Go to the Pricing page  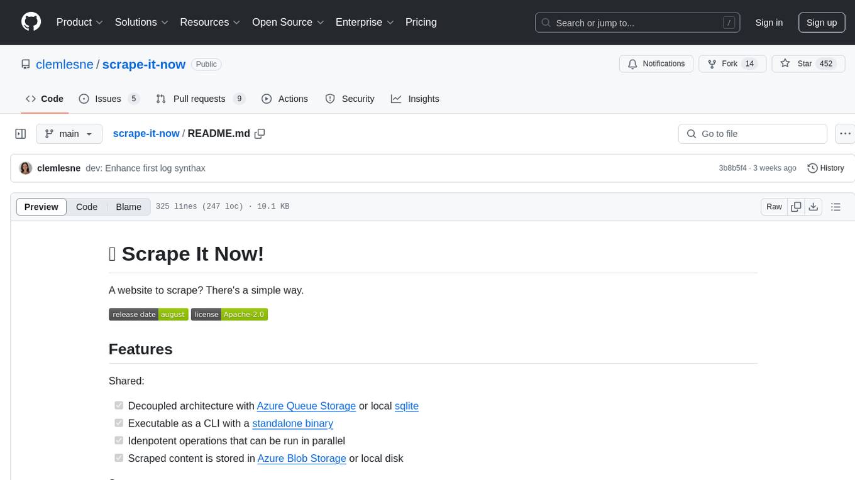coord(421,22)
